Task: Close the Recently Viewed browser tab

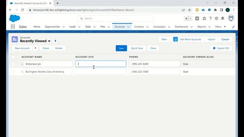Action: [50, 3]
